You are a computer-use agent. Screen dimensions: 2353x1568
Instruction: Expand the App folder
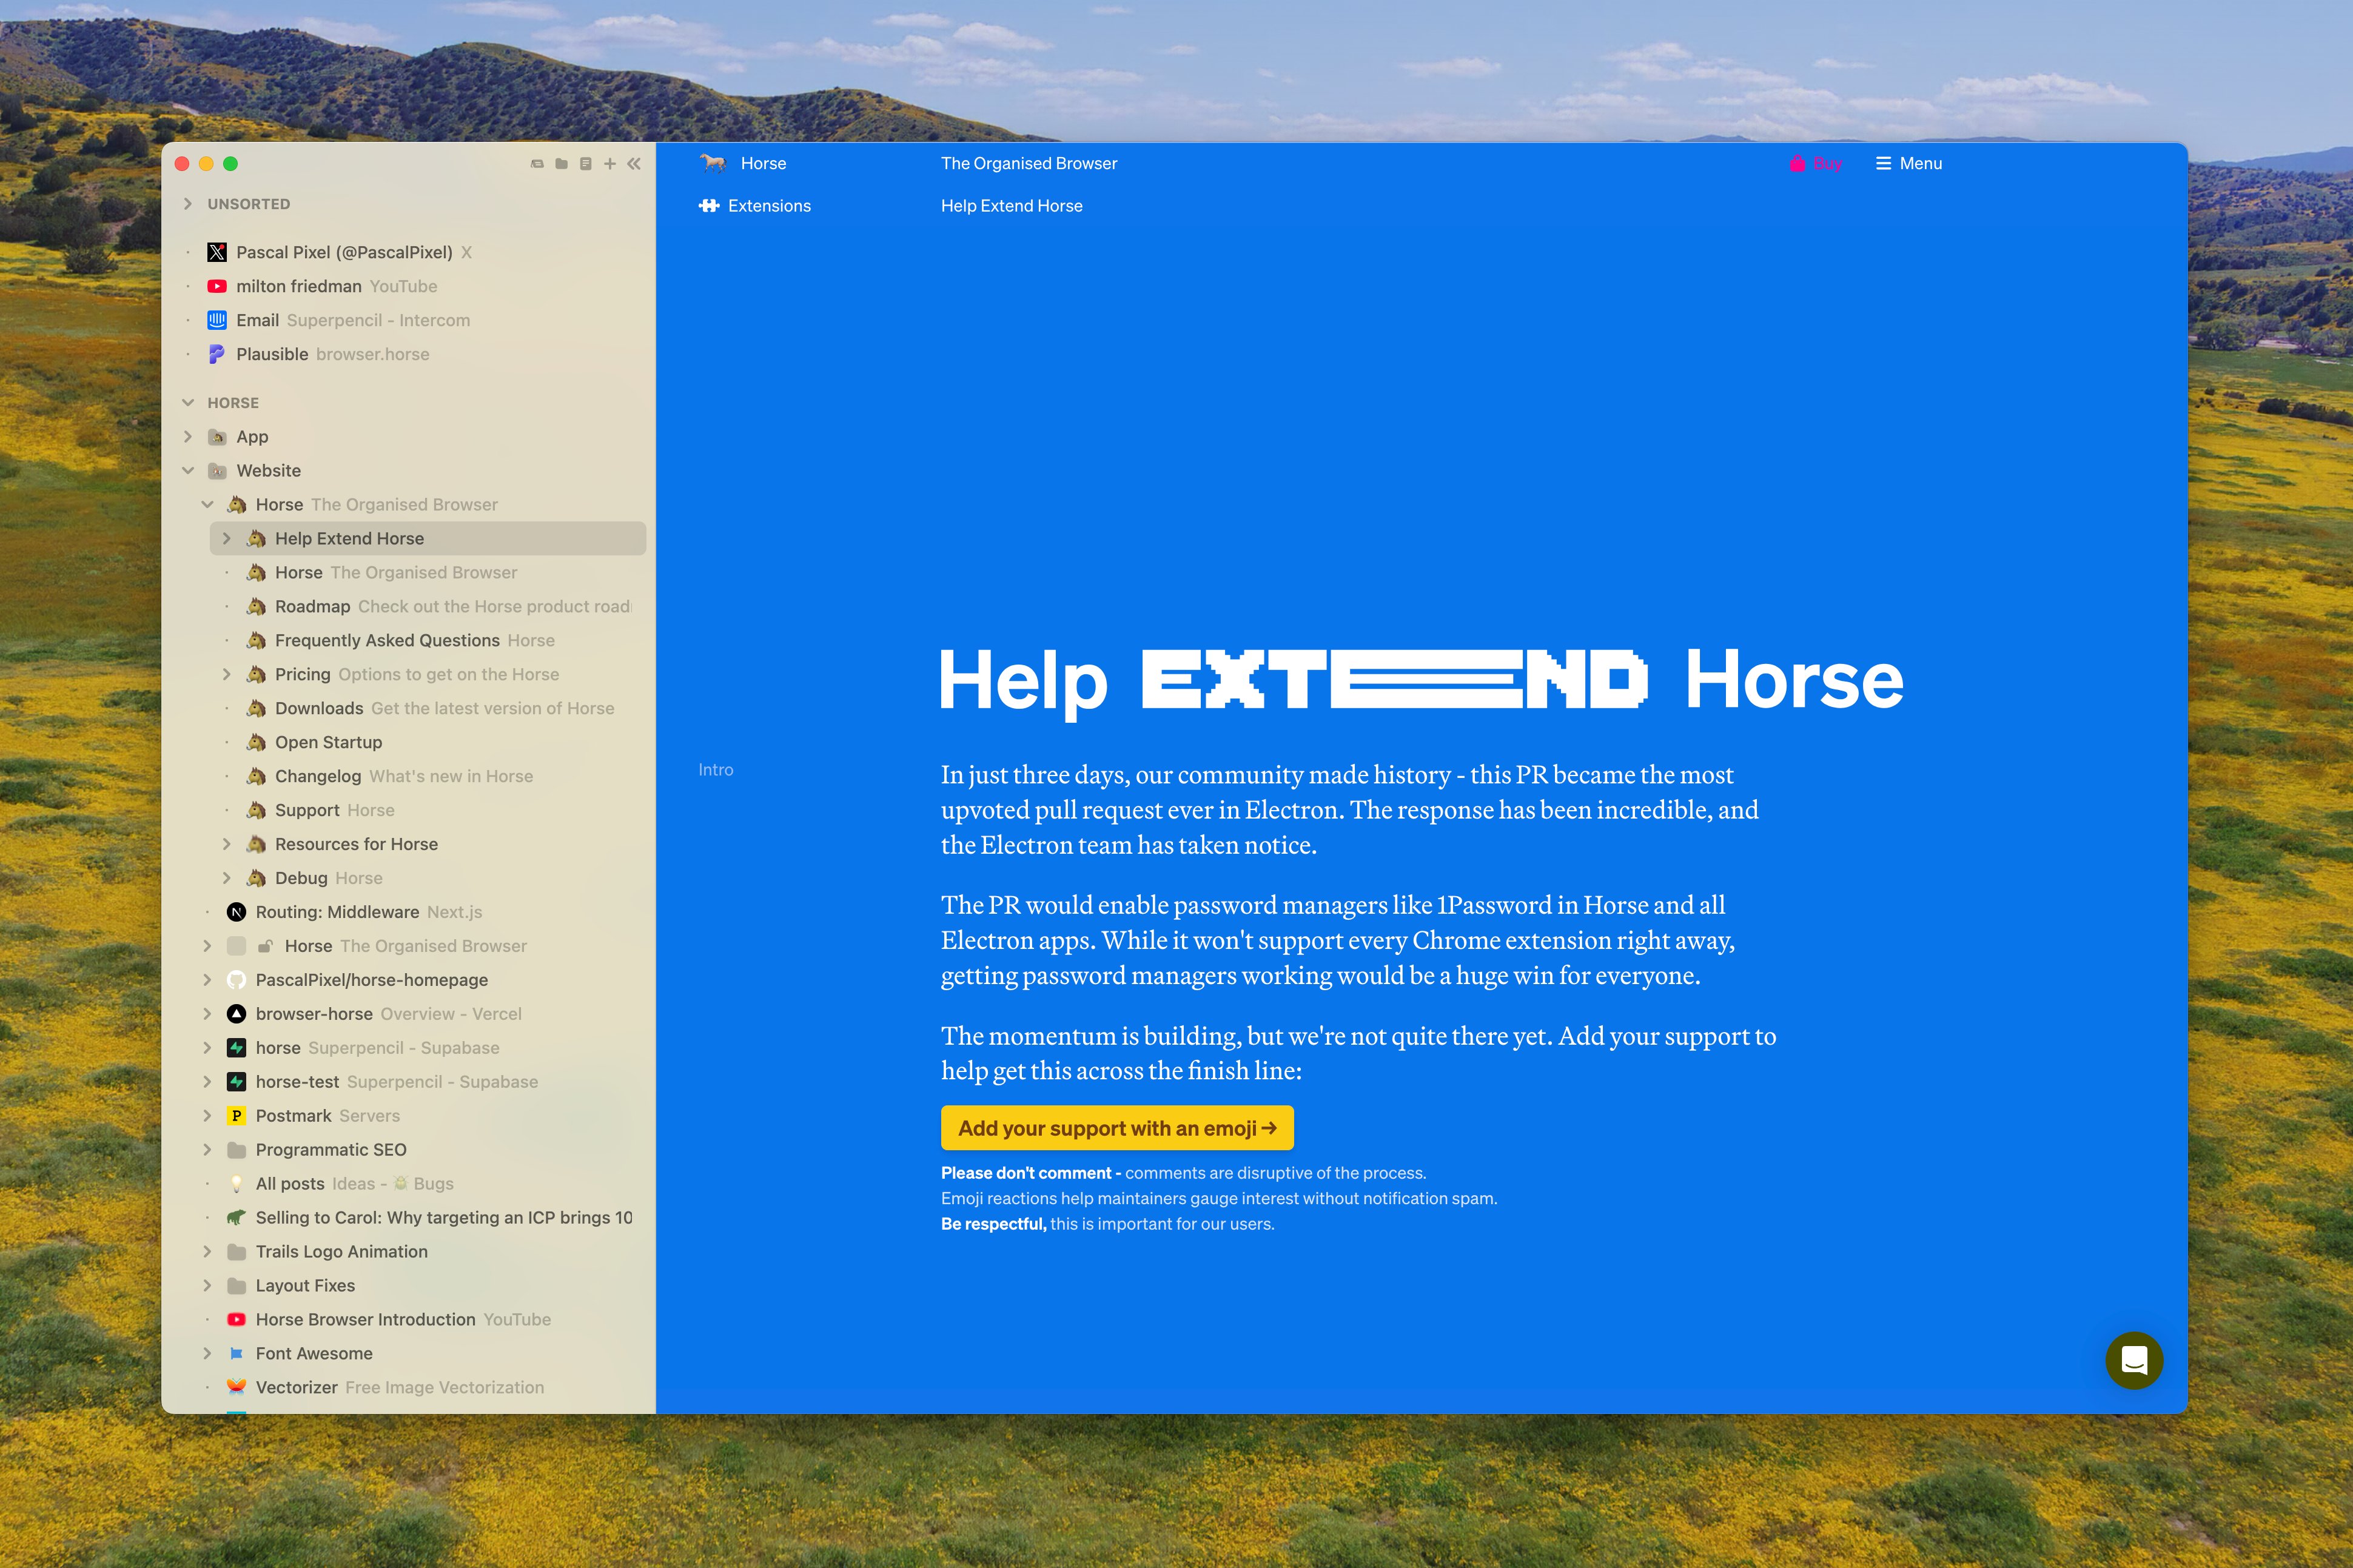(x=188, y=436)
